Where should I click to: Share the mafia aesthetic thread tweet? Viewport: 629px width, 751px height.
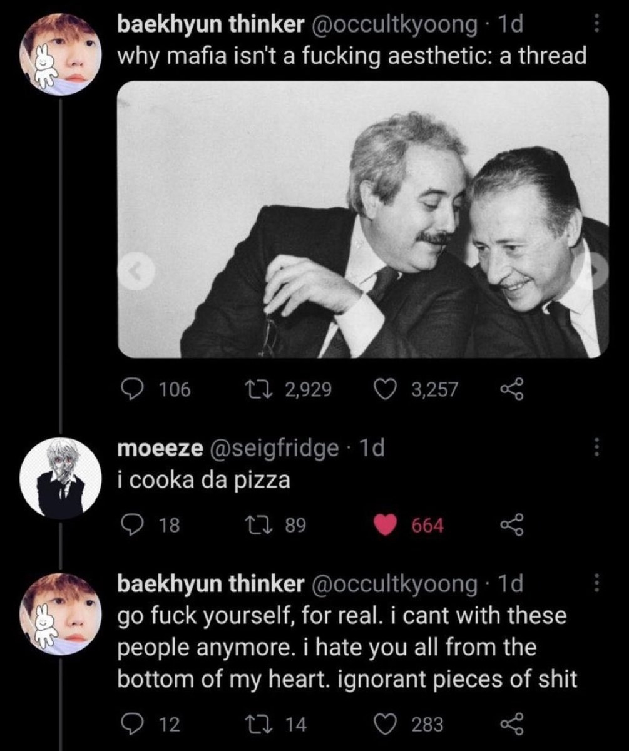point(511,390)
